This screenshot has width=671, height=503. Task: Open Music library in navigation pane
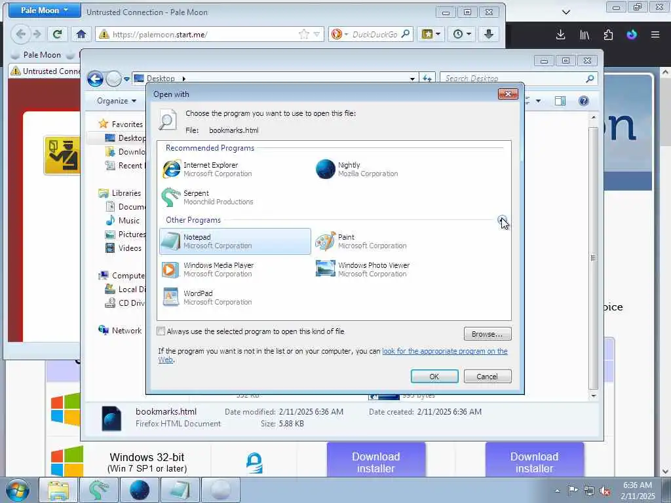click(x=128, y=221)
